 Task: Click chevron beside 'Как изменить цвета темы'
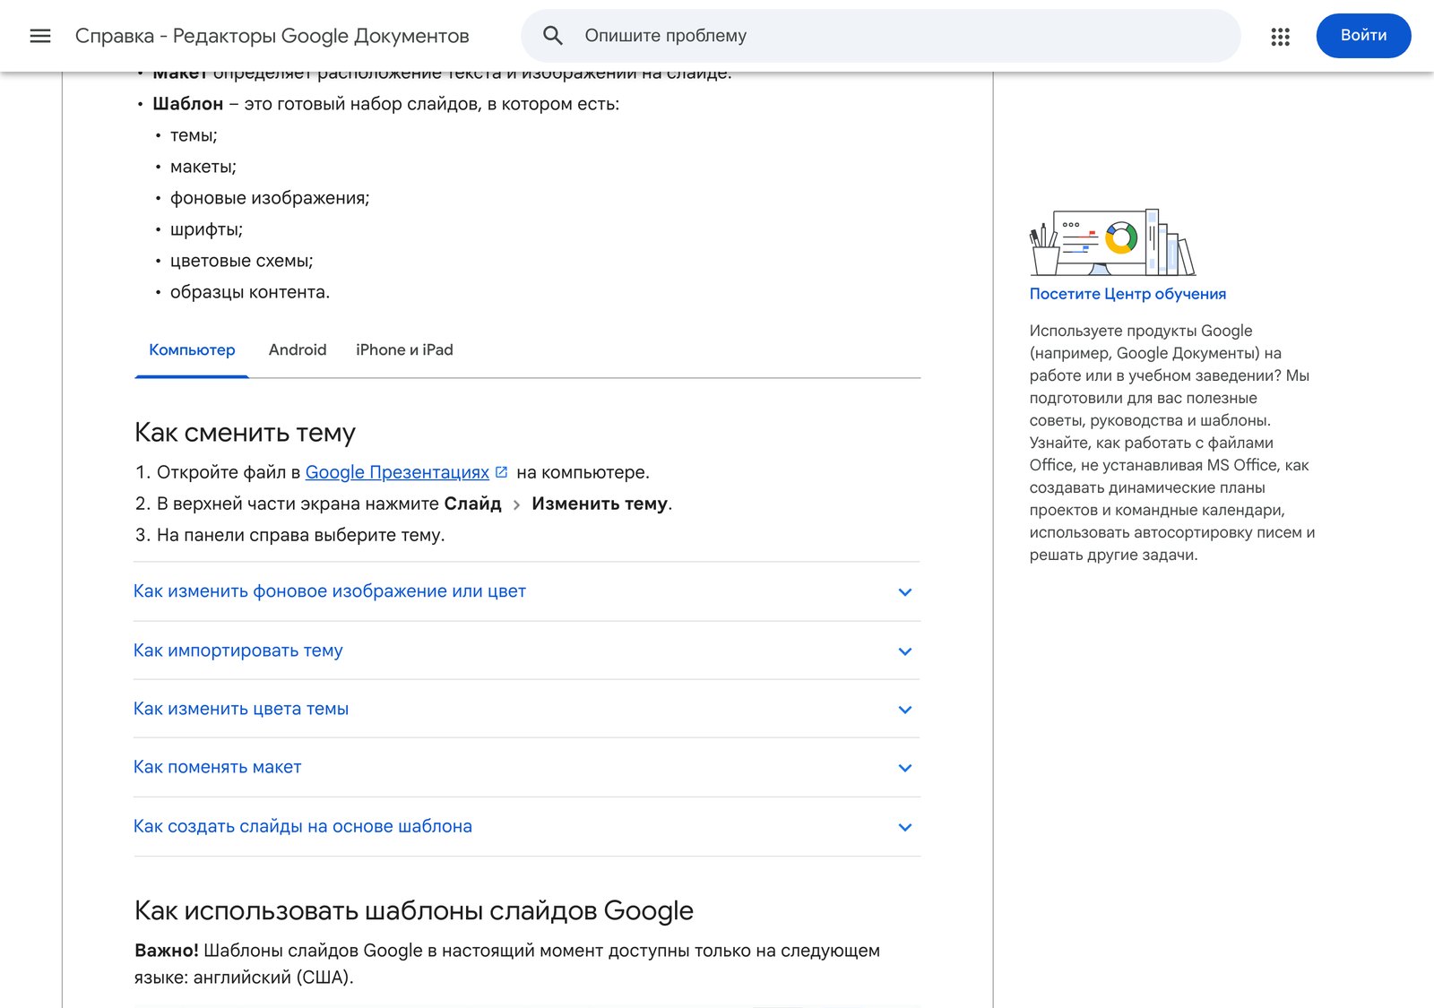coord(905,710)
